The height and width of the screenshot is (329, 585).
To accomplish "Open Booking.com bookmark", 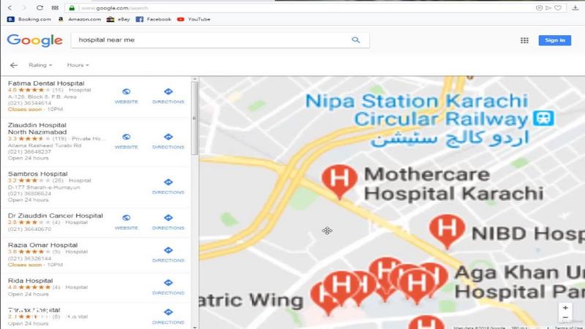I will [29, 19].
